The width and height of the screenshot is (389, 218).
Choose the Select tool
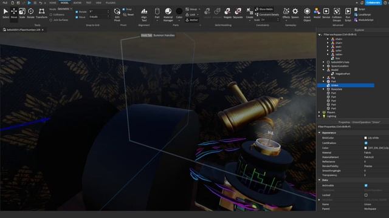(x=5, y=13)
